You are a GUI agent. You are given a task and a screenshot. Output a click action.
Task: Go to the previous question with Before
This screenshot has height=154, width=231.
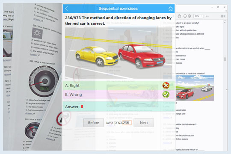pyautogui.click(x=94, y=123)
